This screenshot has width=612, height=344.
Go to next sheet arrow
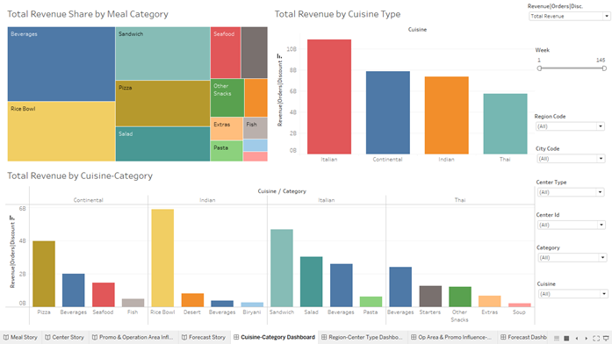[586, 338]
